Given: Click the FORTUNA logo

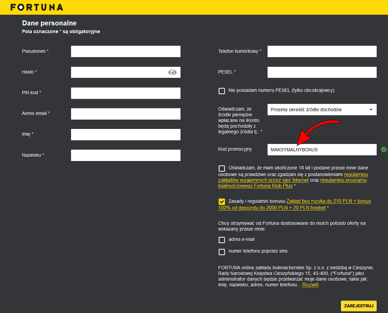Looking at the screenshot, I should [37, 7].
